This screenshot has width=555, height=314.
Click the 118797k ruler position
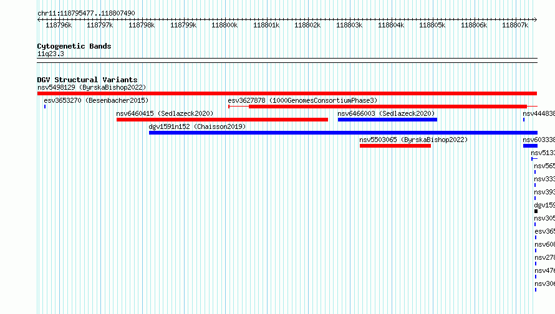[100, 25]
